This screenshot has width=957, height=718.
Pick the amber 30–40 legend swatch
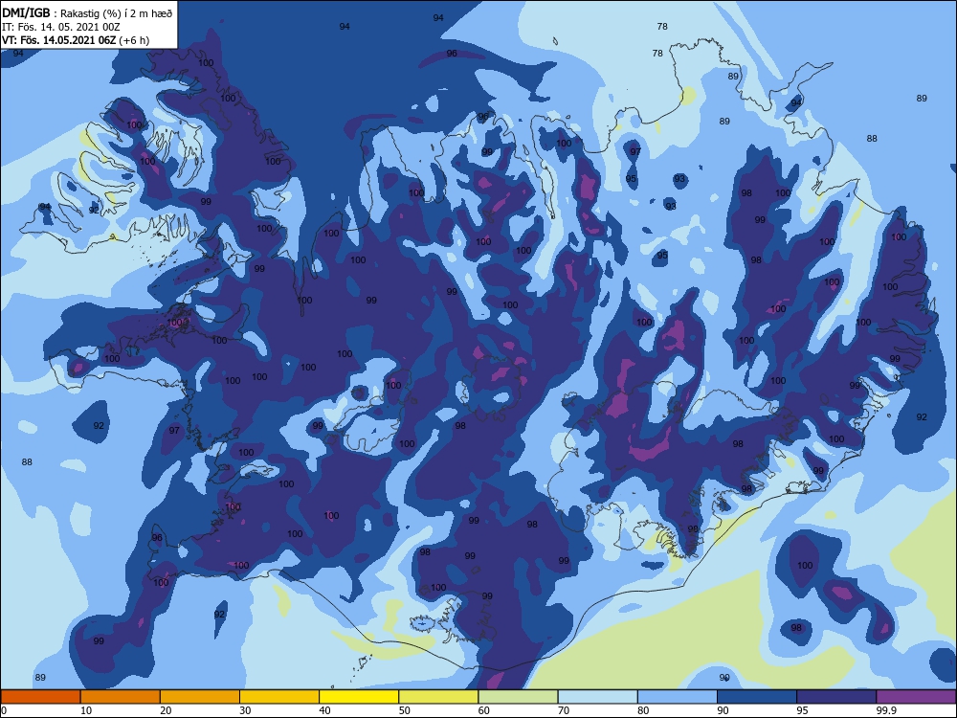pyautogui.click(x=279, y=697)
